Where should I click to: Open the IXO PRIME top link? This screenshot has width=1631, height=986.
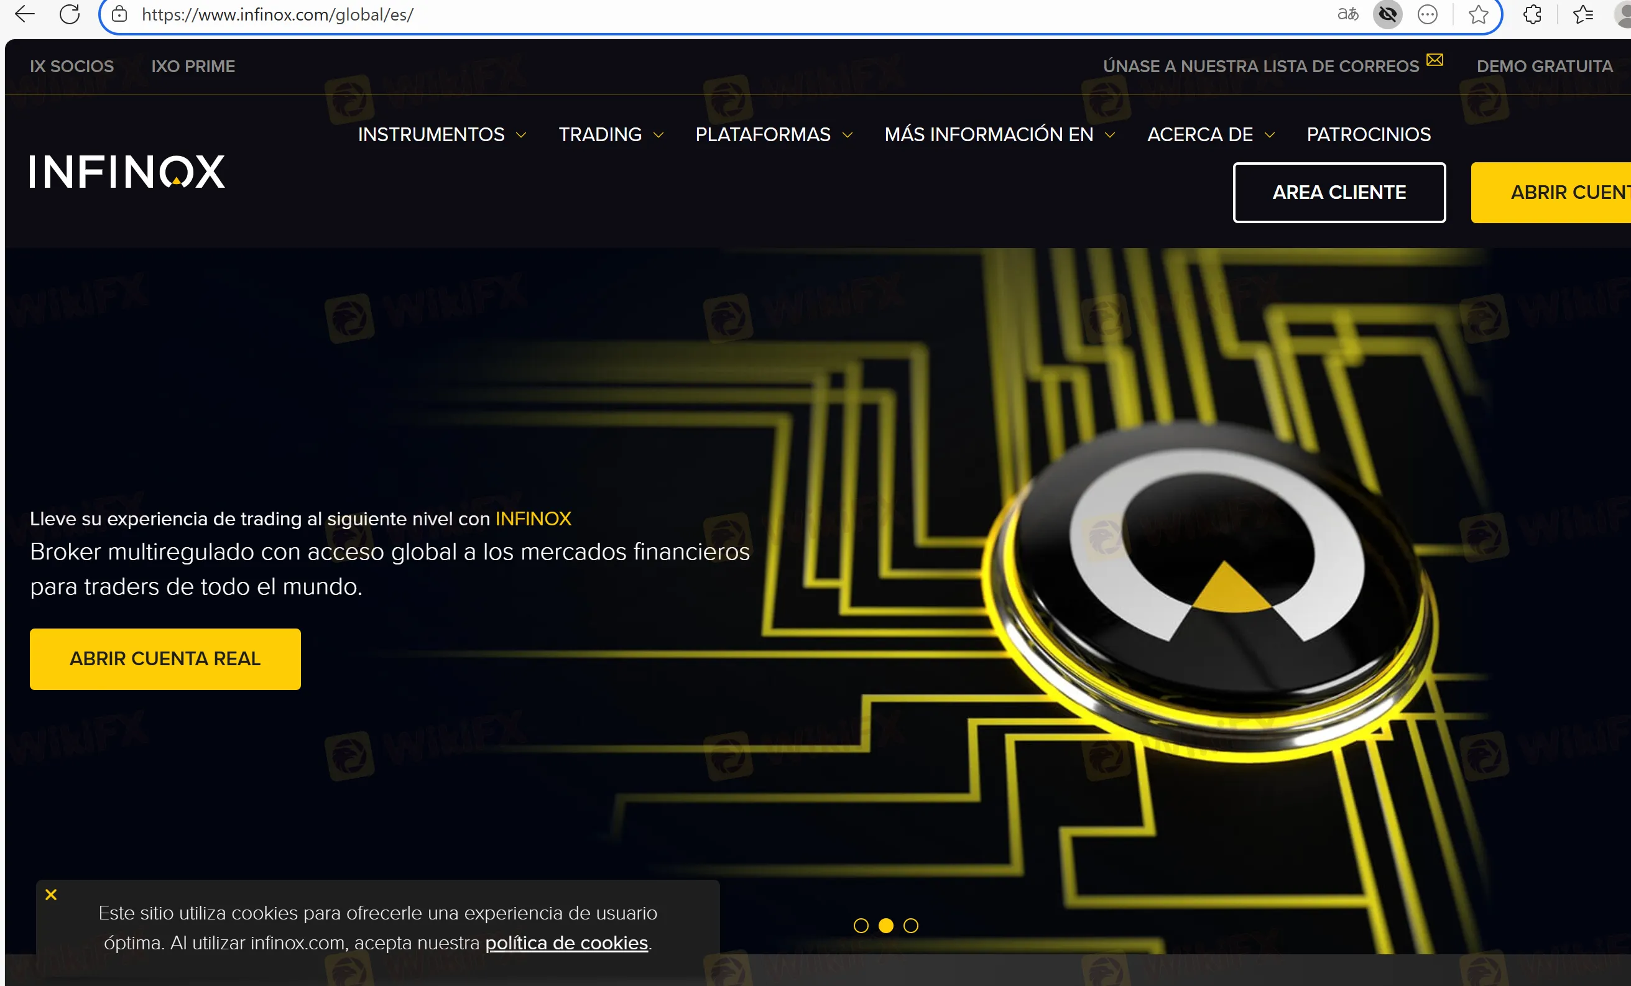(x=193, y=66)
